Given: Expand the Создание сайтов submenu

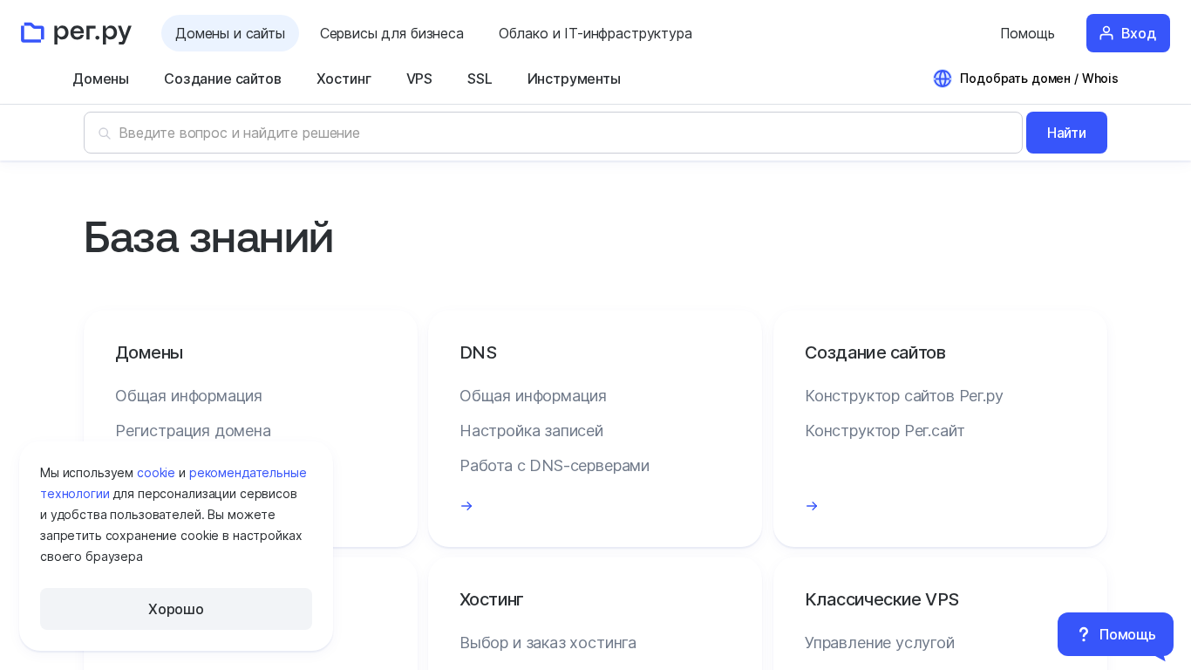Looking at the screenshot, I should (x=222, y=79).
